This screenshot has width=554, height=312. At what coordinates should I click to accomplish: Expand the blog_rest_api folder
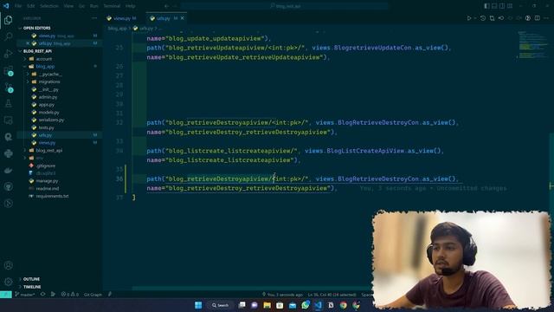click(x=48, y=150)
